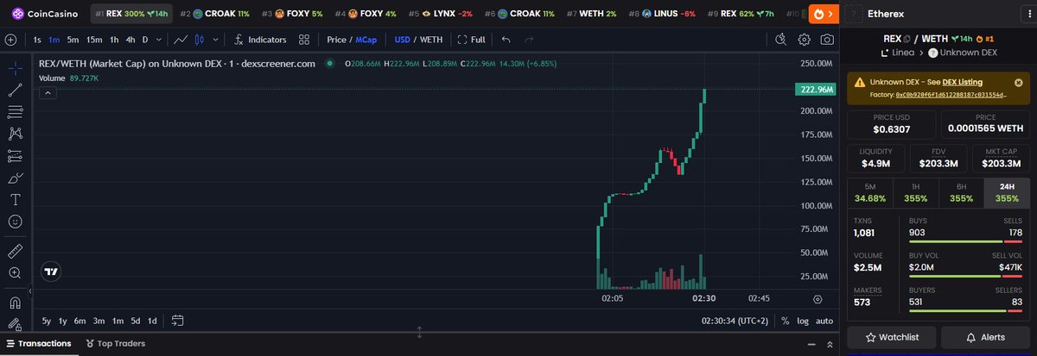The width and height of the screenshot is (1037, 356).
Task: Redo the chart action
Action: tap(529, 40)
